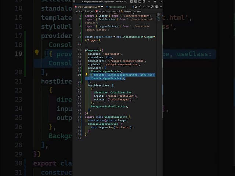
Task: Click 'ConsoleLoggerService,' on line 18
Action: coord(106,71)
